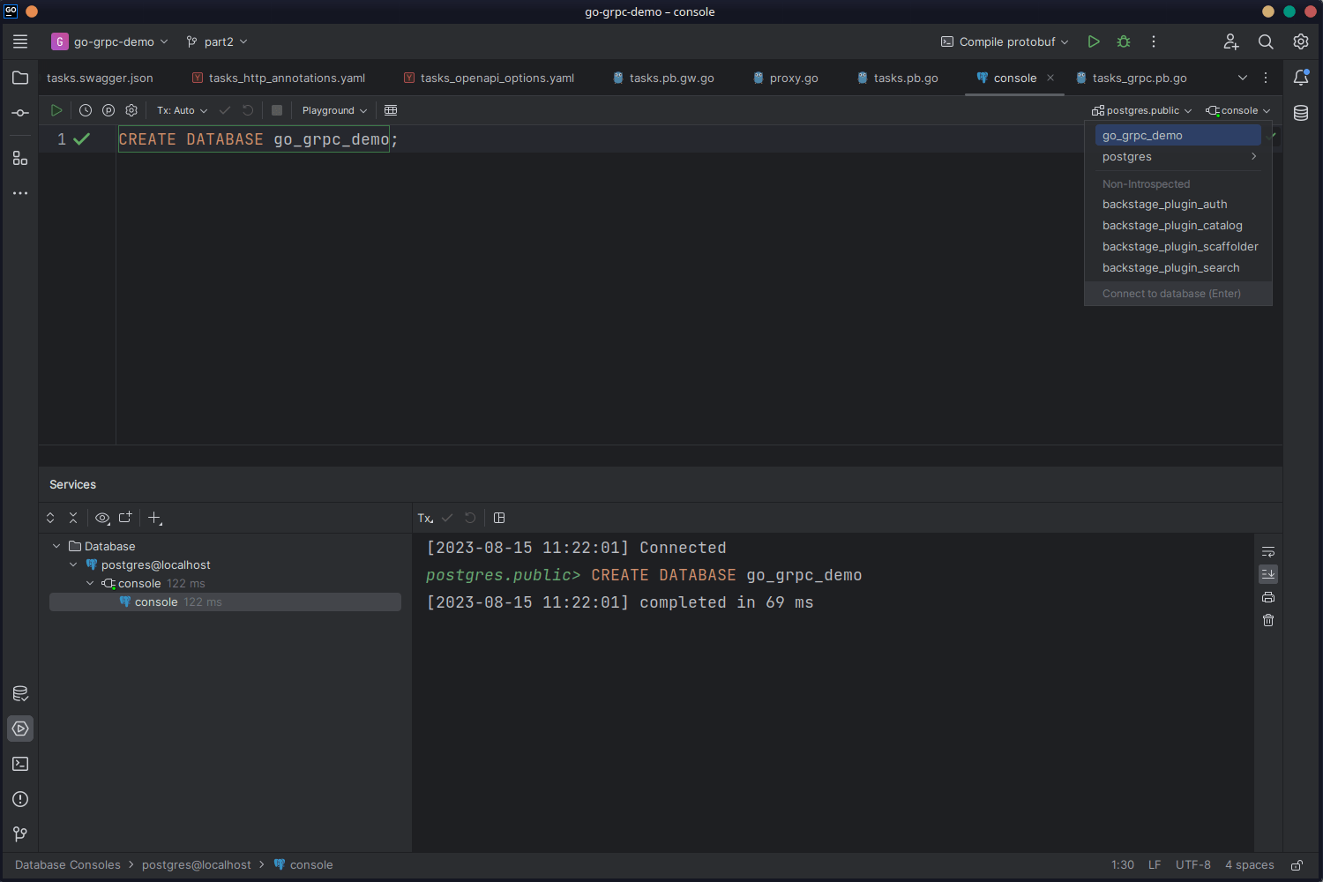Open the Terminal tool window
Screen dimensions: 1323x882
click(x=20, y=764)
